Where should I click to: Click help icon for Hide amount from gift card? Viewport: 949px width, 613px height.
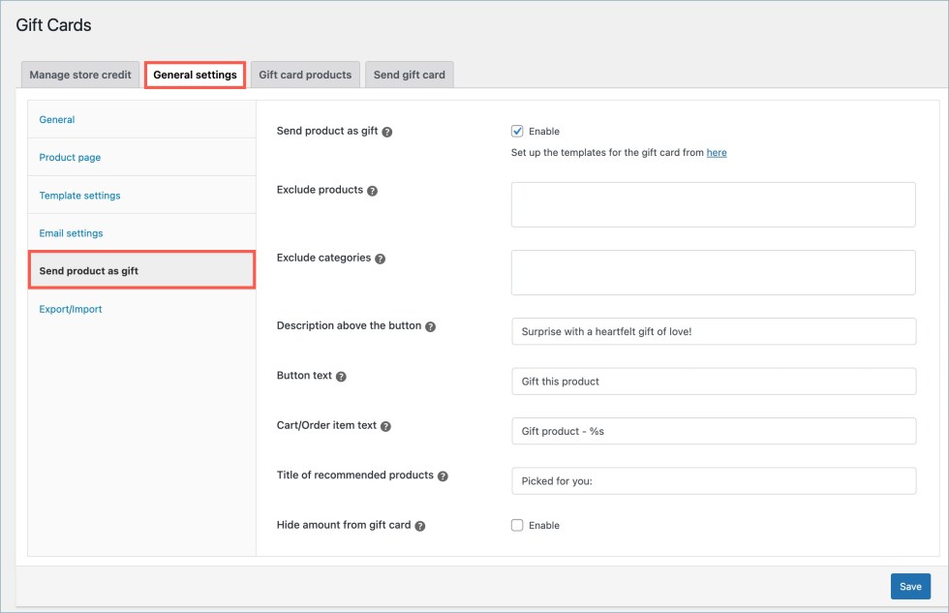click(420, 526)
